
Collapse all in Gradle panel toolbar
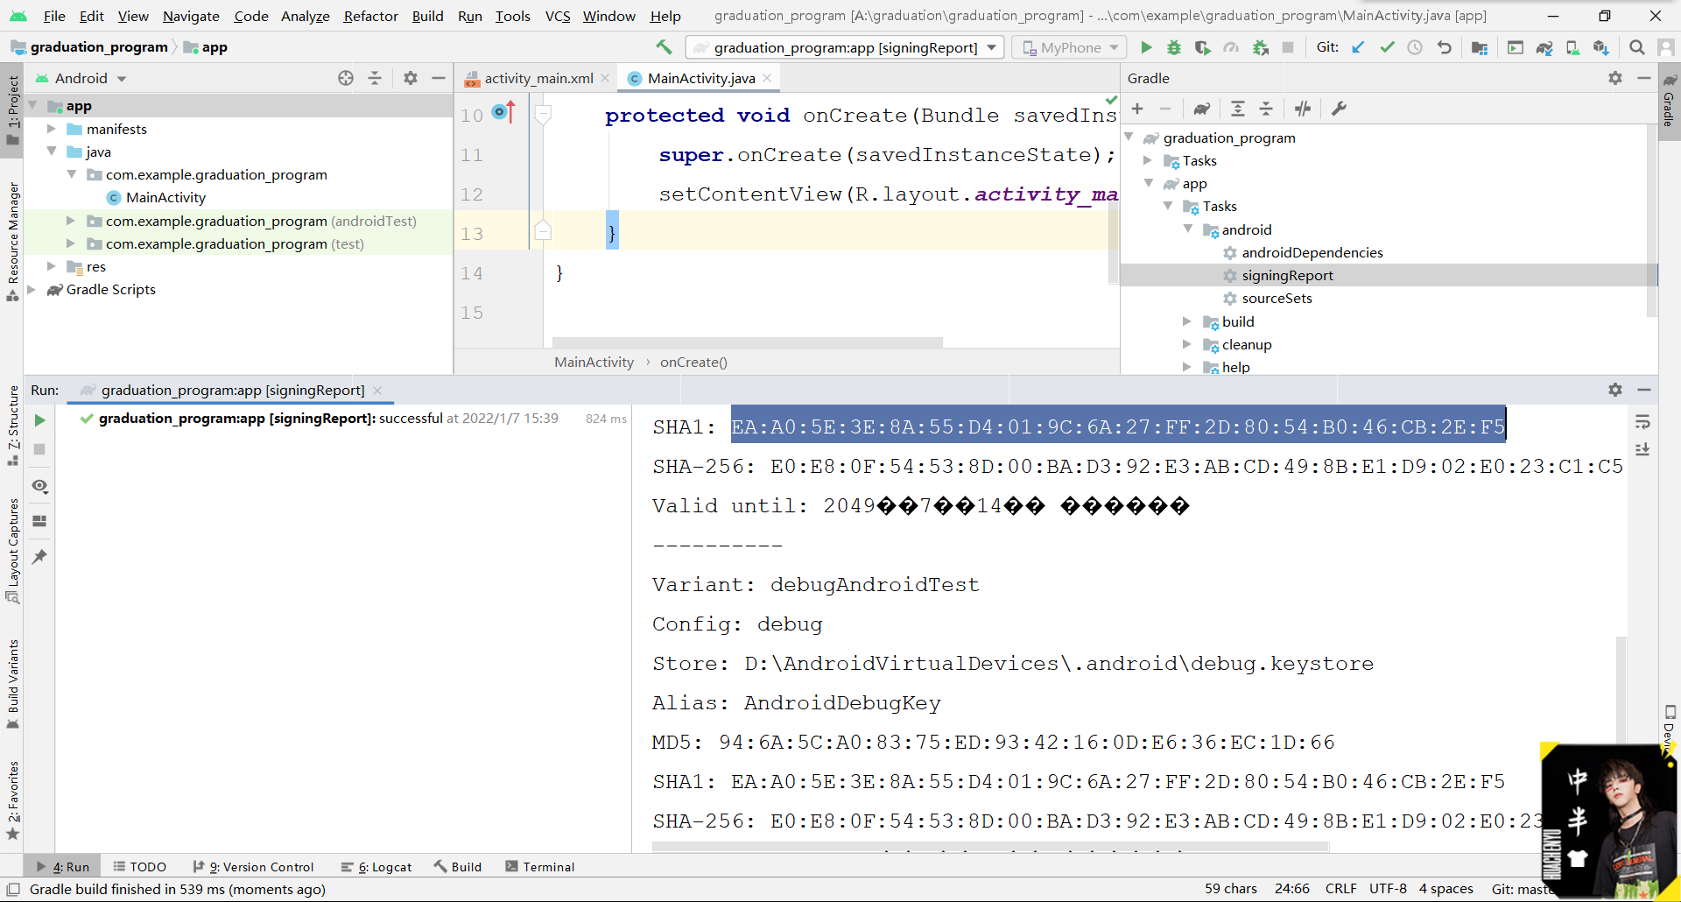click(1266, 109)
